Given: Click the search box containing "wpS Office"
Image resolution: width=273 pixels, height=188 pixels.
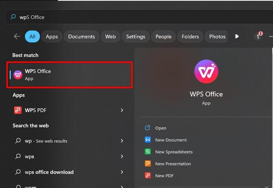Looking at the screenshot, I should tap(142, 17).
